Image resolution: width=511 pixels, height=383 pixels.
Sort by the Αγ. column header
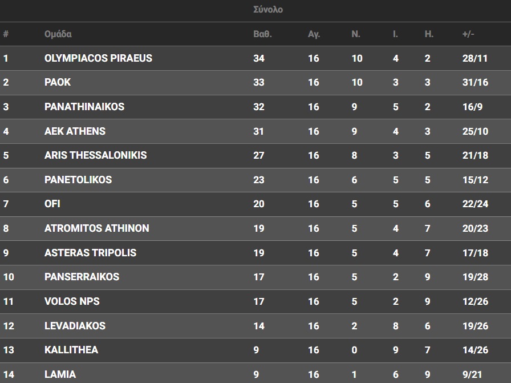pyautogui.click(x=314, y=34)
